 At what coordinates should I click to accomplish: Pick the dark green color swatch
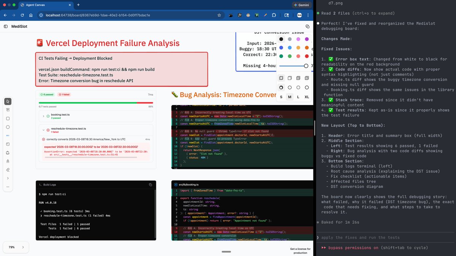(x=281, y=56)
